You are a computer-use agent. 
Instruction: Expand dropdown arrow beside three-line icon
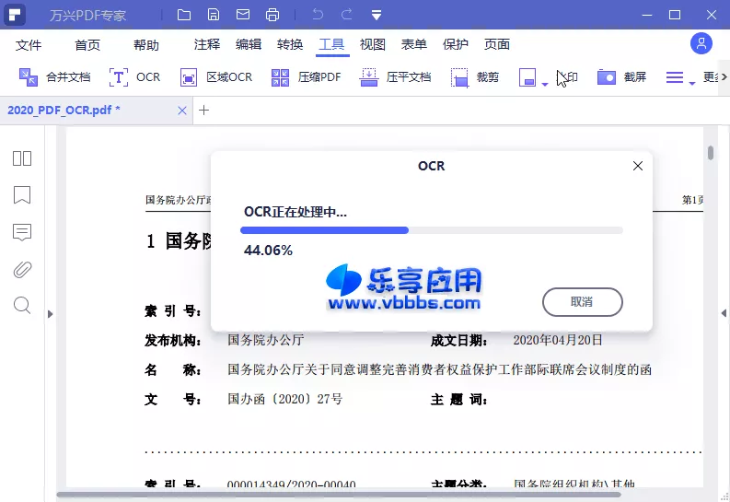coord(692,84)
